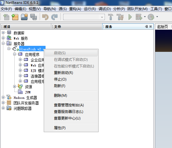
Task: Click the 资源 resources icon
Action: [x=20, y=86]
